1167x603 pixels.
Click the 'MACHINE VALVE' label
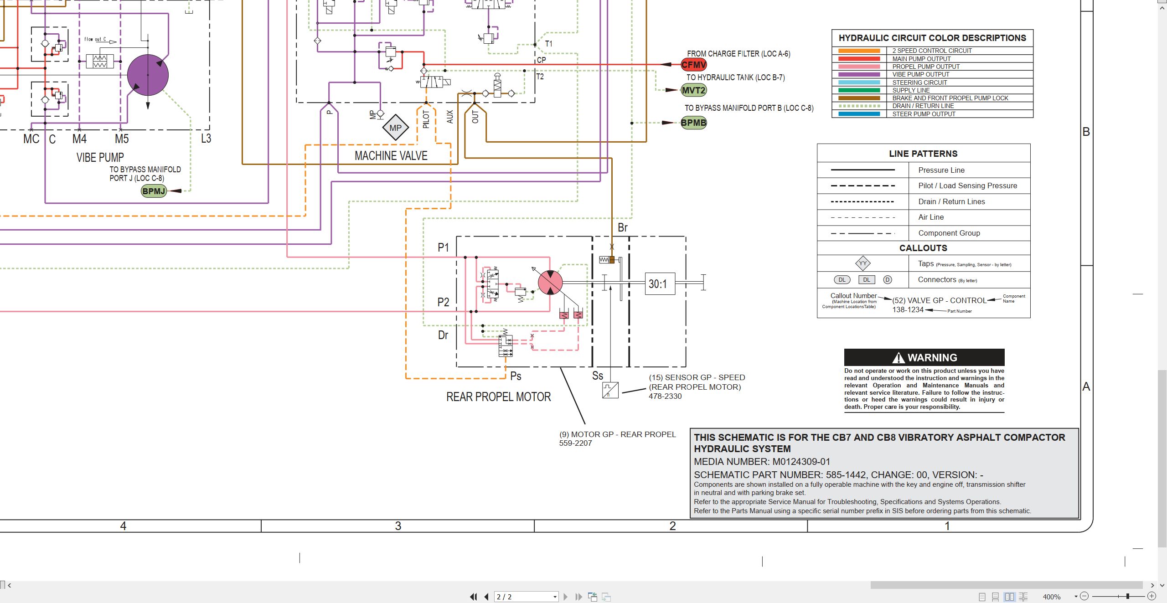pos(391,156)
